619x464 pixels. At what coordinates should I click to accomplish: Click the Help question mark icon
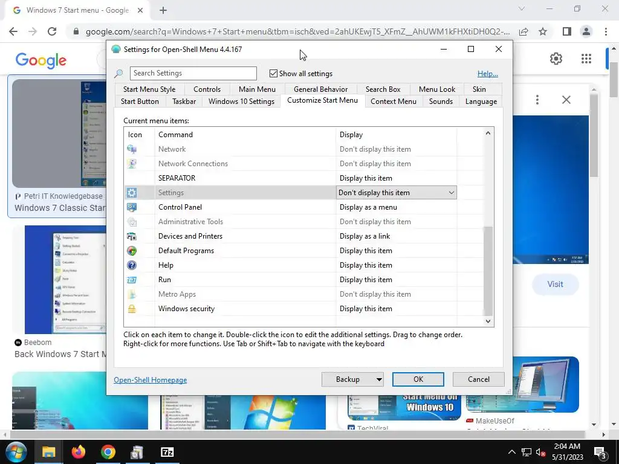(132, 265)
